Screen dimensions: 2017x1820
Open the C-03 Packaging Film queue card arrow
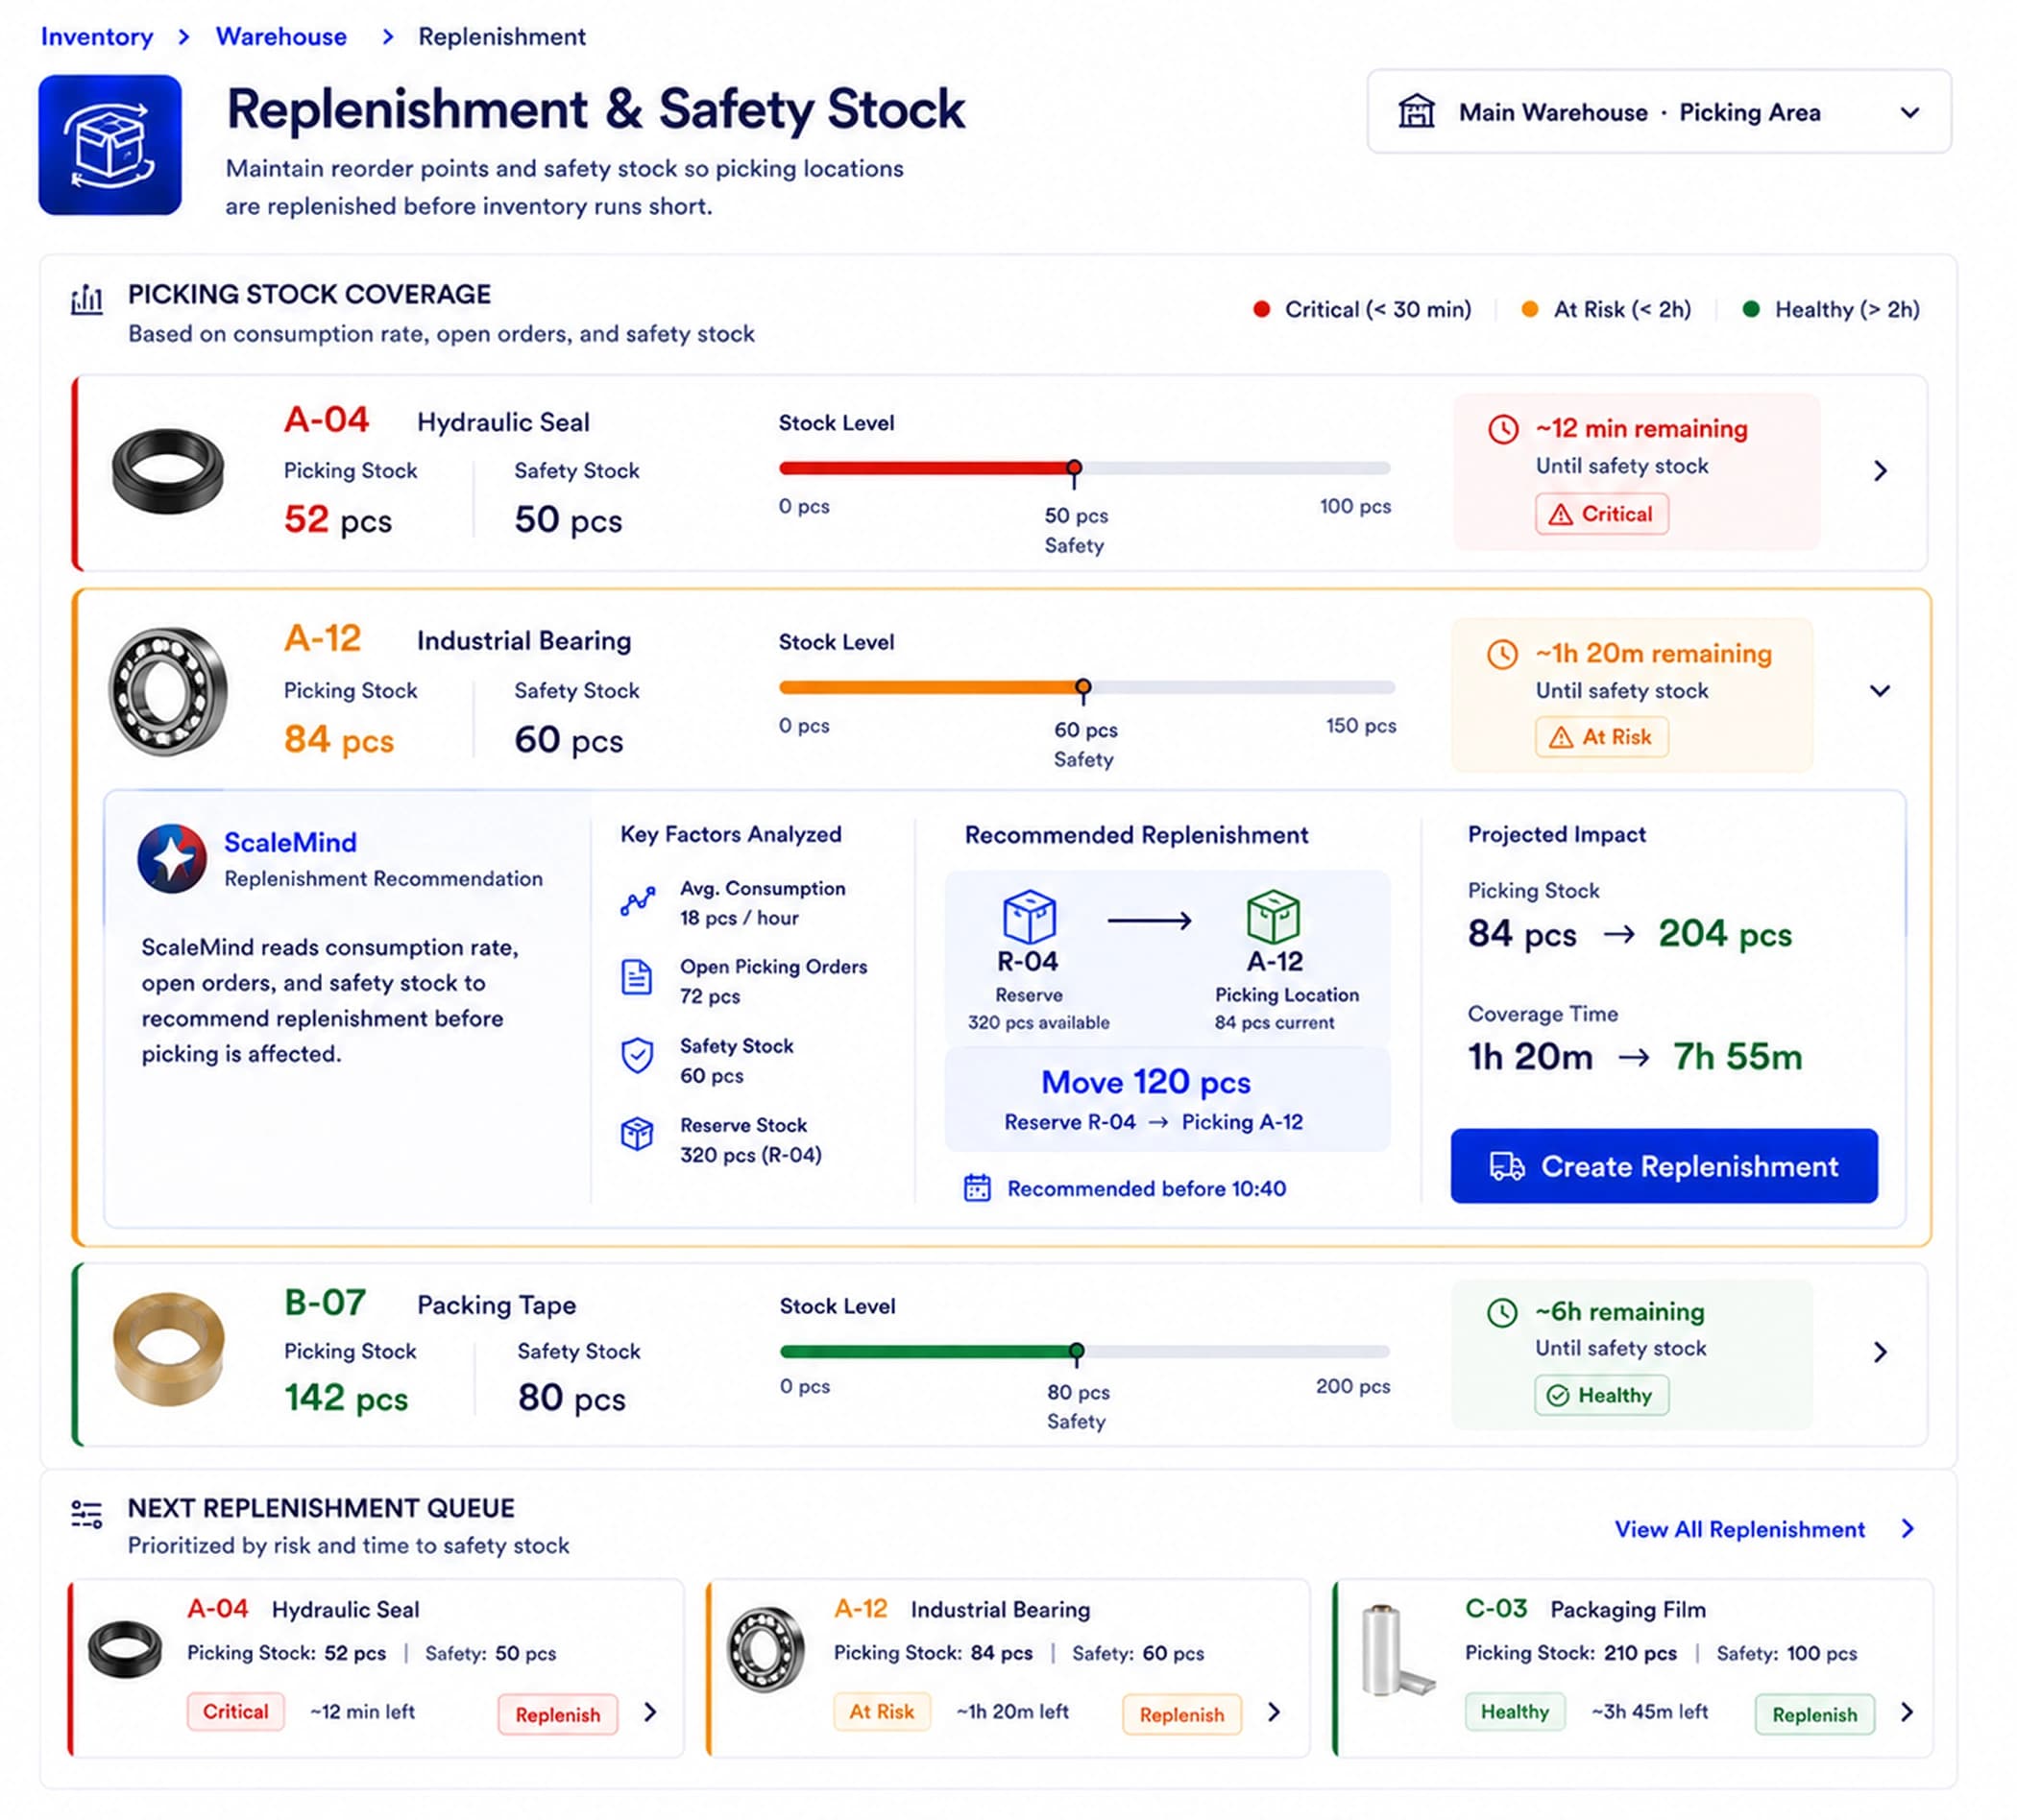(1907, 1712)
